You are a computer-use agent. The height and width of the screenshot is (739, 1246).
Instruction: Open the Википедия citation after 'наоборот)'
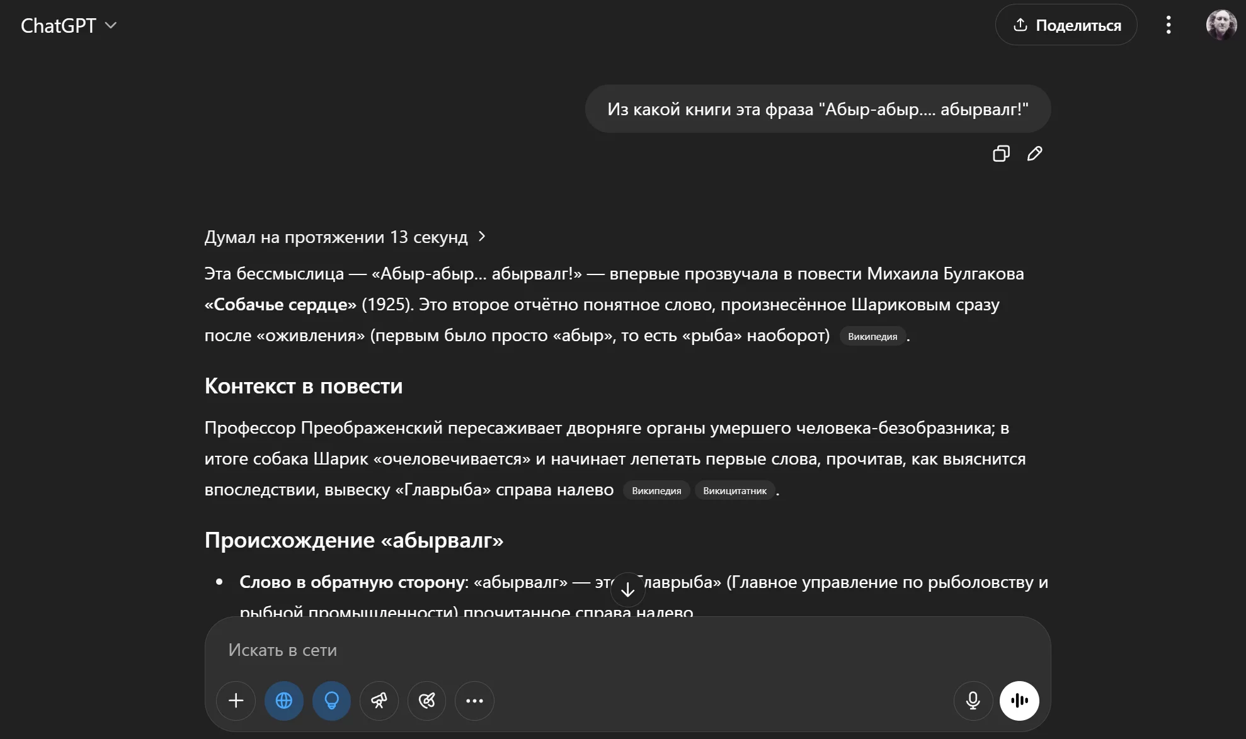tap(872, 336)
